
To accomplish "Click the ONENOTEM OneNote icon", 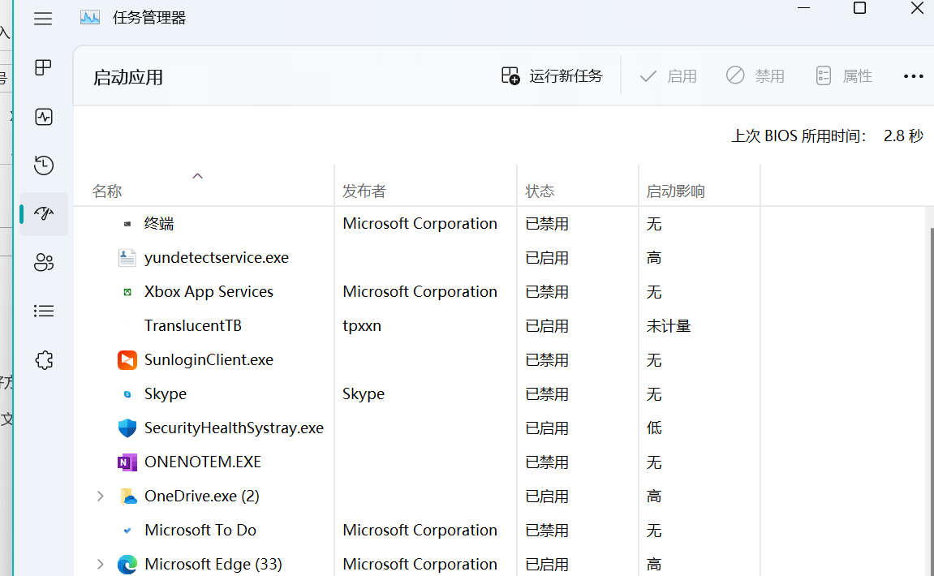I will [127, 462].
